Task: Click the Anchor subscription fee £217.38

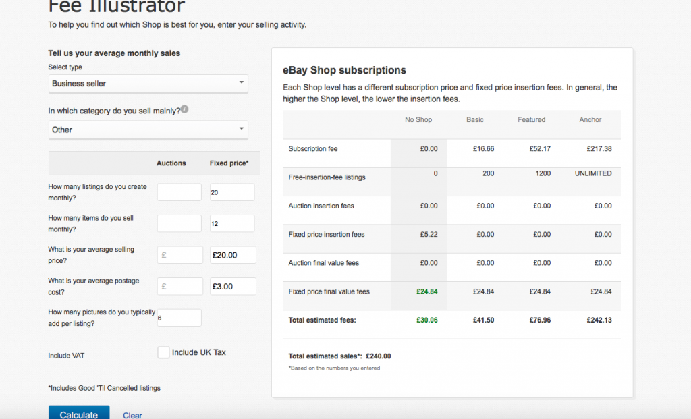Action: (x=599, y=149)
